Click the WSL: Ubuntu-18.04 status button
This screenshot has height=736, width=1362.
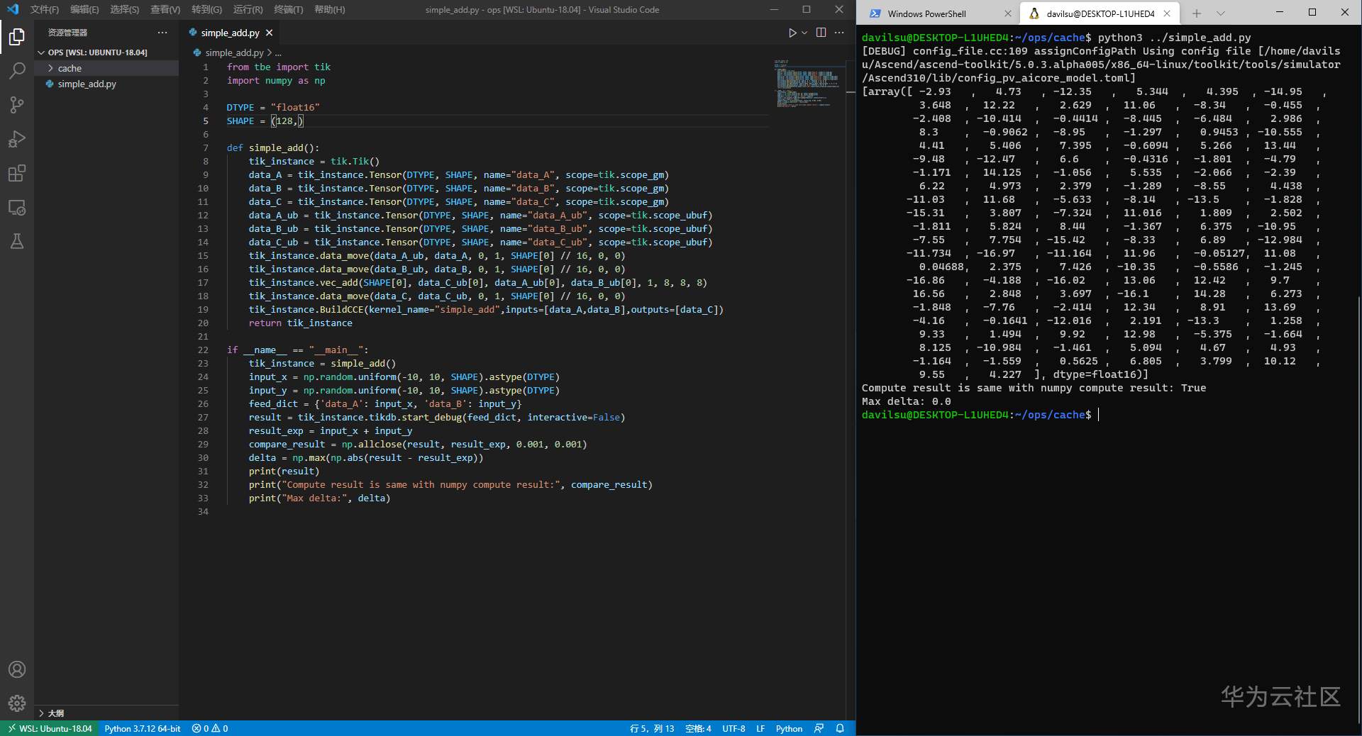(50, 728)
